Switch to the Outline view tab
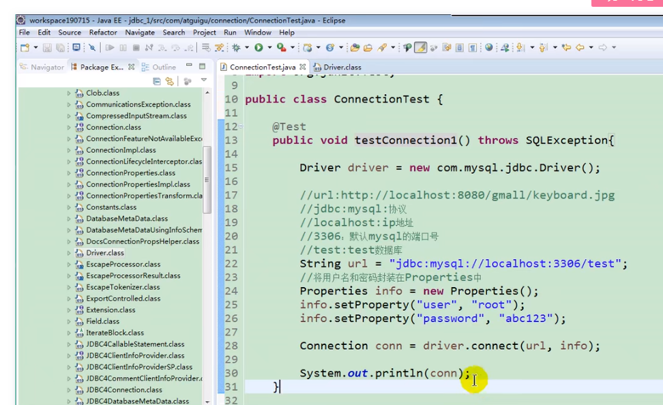 point(159,67)
